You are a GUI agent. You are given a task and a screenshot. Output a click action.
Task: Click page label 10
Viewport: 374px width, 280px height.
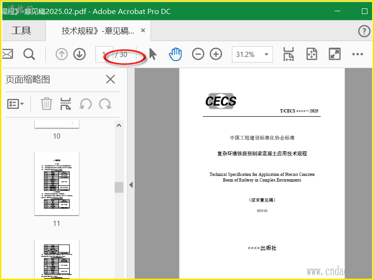click(x=57, y=136)
